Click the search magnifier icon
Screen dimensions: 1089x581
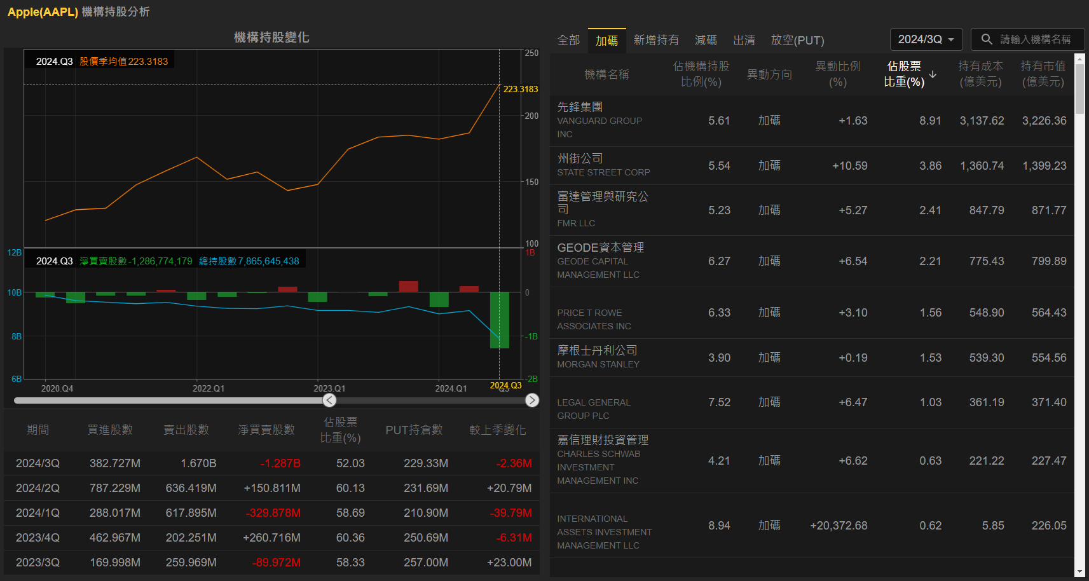(987, 39)
